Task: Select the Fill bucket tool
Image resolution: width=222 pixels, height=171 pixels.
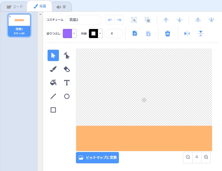Action: coord(53,83)
